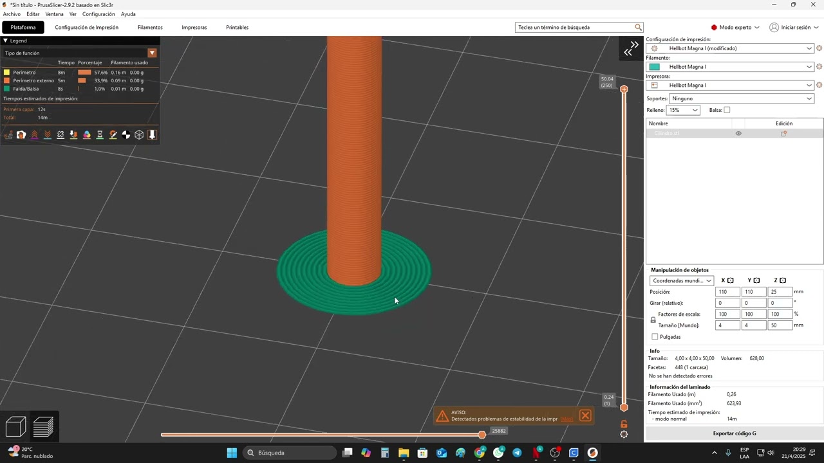The image size is (824, 463).
Task: Open the Ventana menu
Action: click(x=55, y=14)
